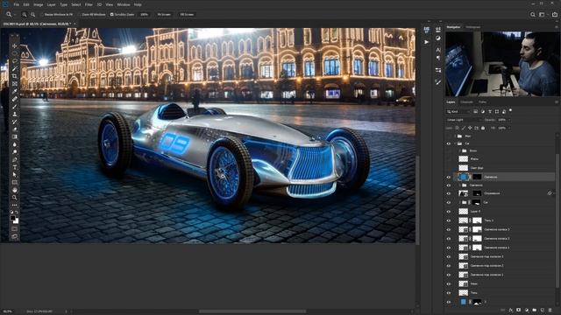Click the background color swatch
The image size is (561, 315).
16,221
